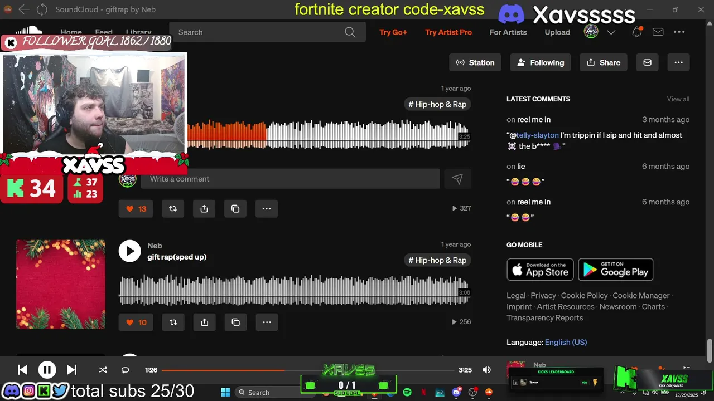This screenshot has height=401, width=714.
Task: Open Try Go+ in header
Action: pyautogui.click(x=393, y=32)
